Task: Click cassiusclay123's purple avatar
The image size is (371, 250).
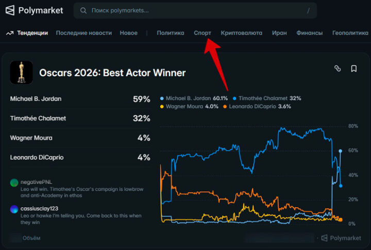Action: (x=14, y=209)
